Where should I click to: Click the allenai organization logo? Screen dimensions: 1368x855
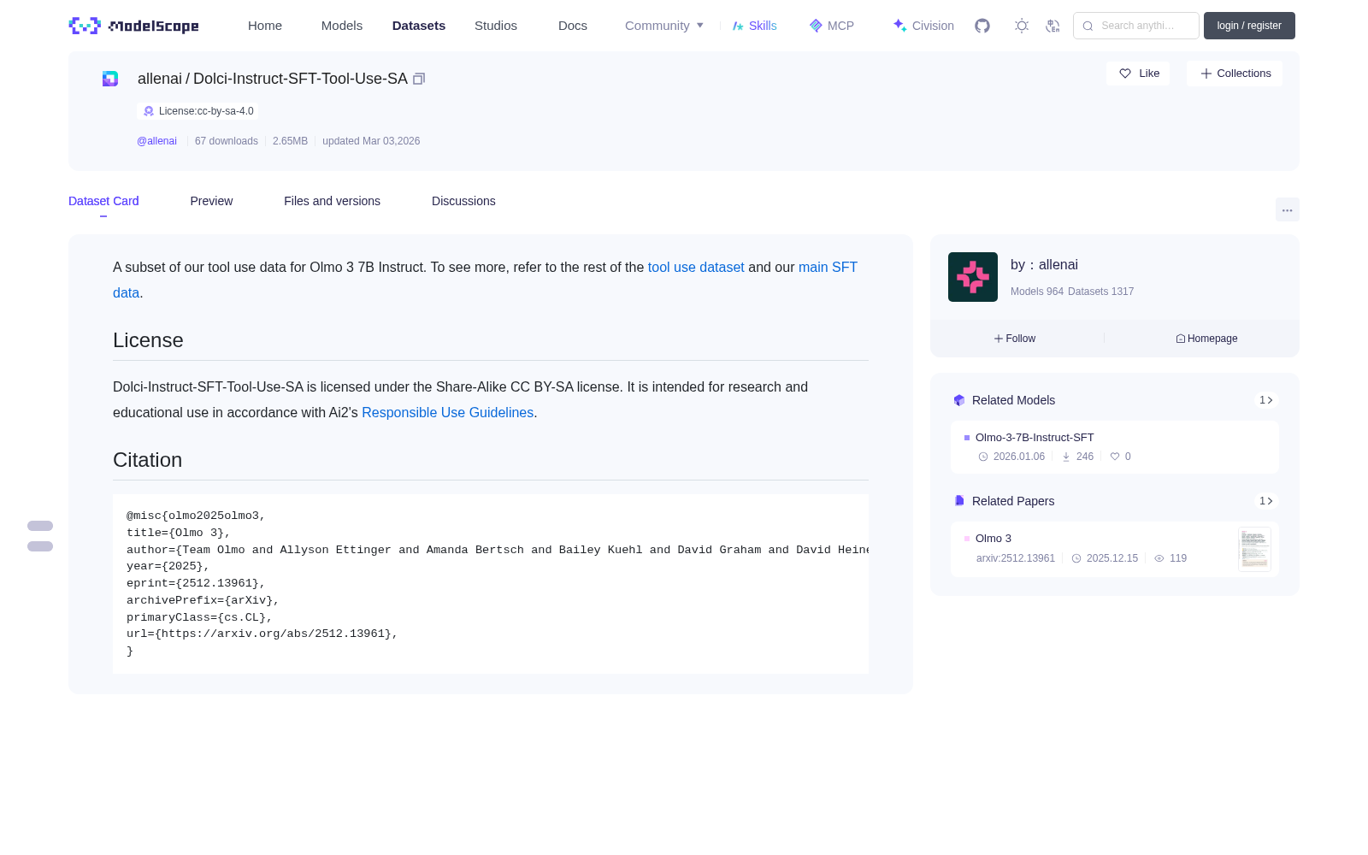[x=973, y=277]
